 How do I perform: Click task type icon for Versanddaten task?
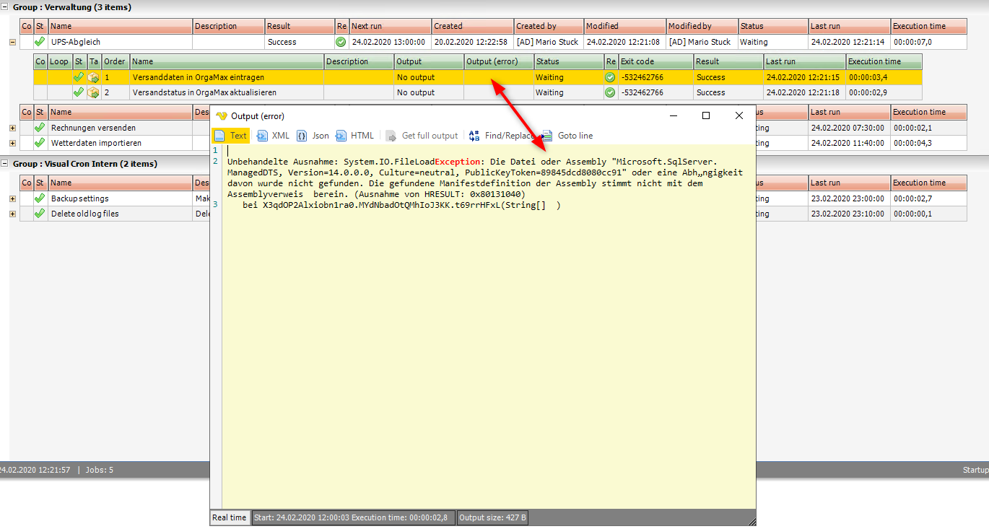[x=94, y=77]
